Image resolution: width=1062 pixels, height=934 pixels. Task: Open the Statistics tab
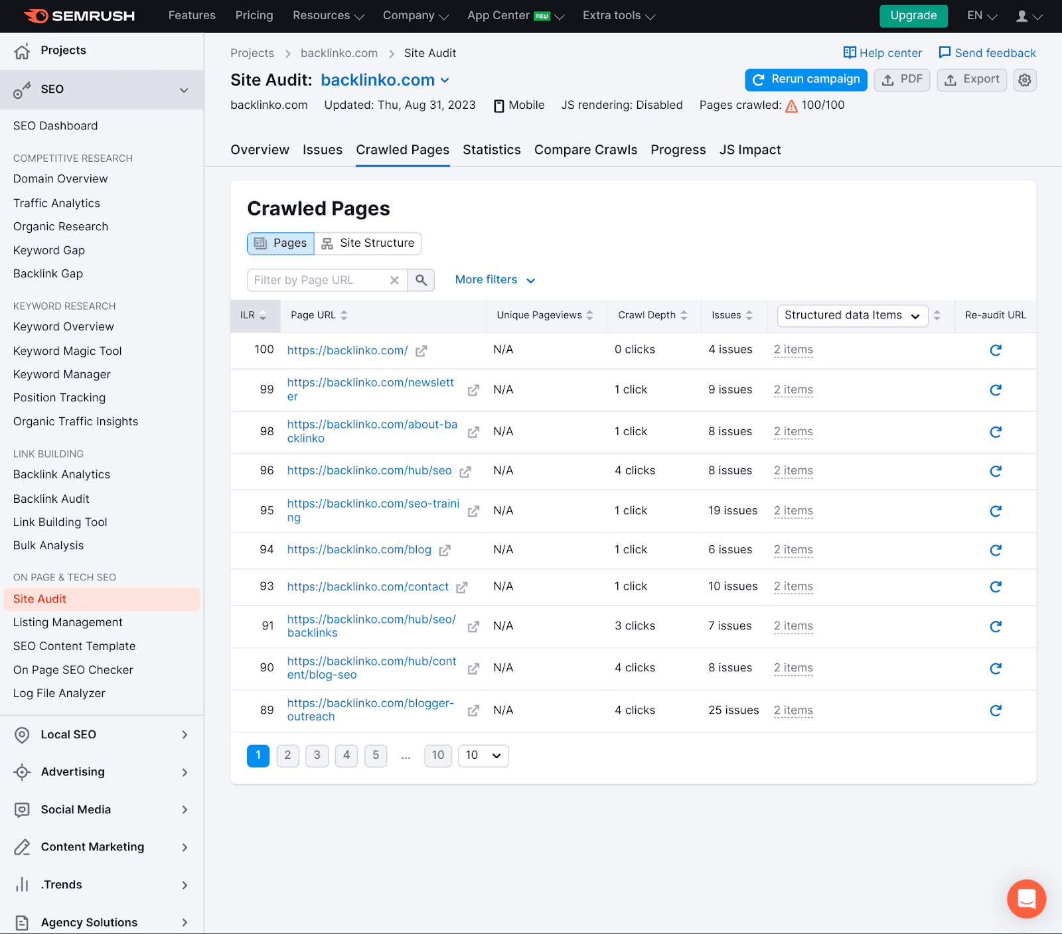point(492,150)
